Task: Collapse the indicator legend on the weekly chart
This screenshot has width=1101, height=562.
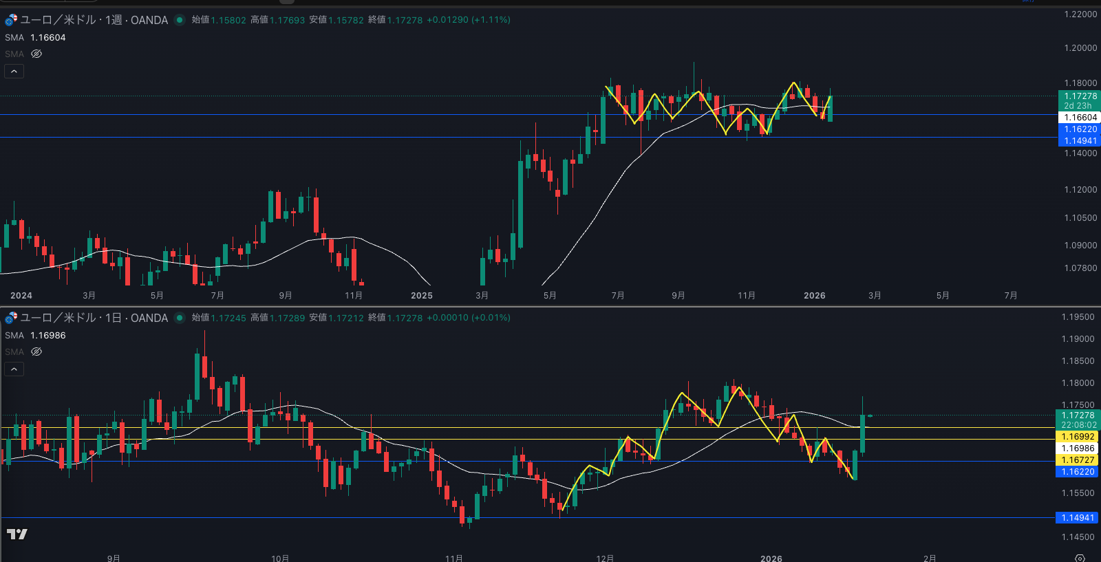Action: tap(14, 72)
